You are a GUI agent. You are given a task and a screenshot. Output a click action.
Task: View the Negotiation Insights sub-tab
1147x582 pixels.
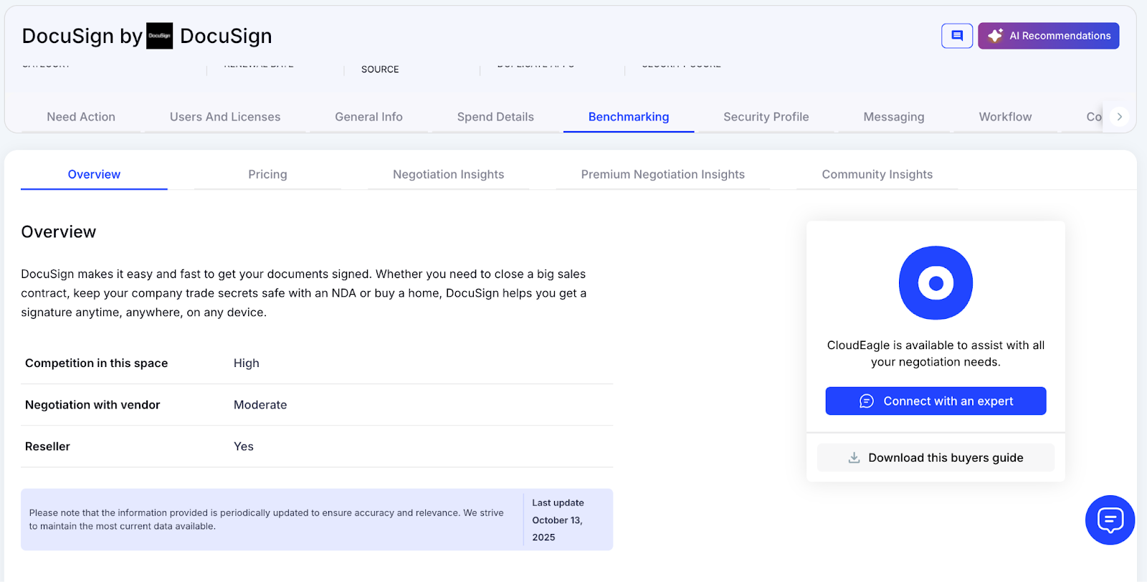pyautogui.click(x=448, y=174)
